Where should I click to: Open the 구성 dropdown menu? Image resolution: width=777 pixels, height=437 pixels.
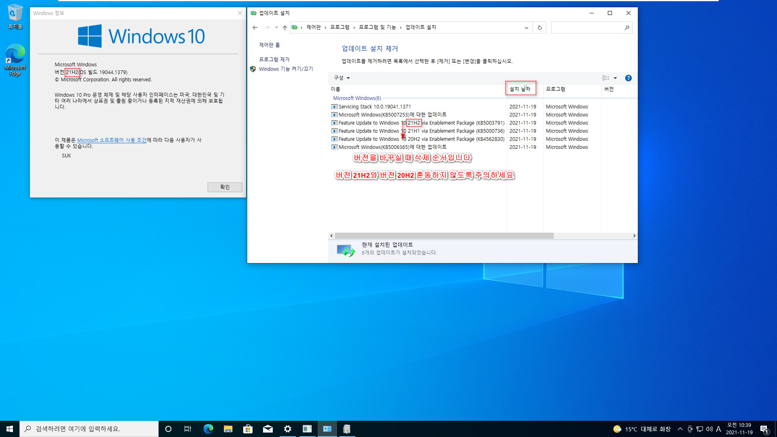coord(342,78)
